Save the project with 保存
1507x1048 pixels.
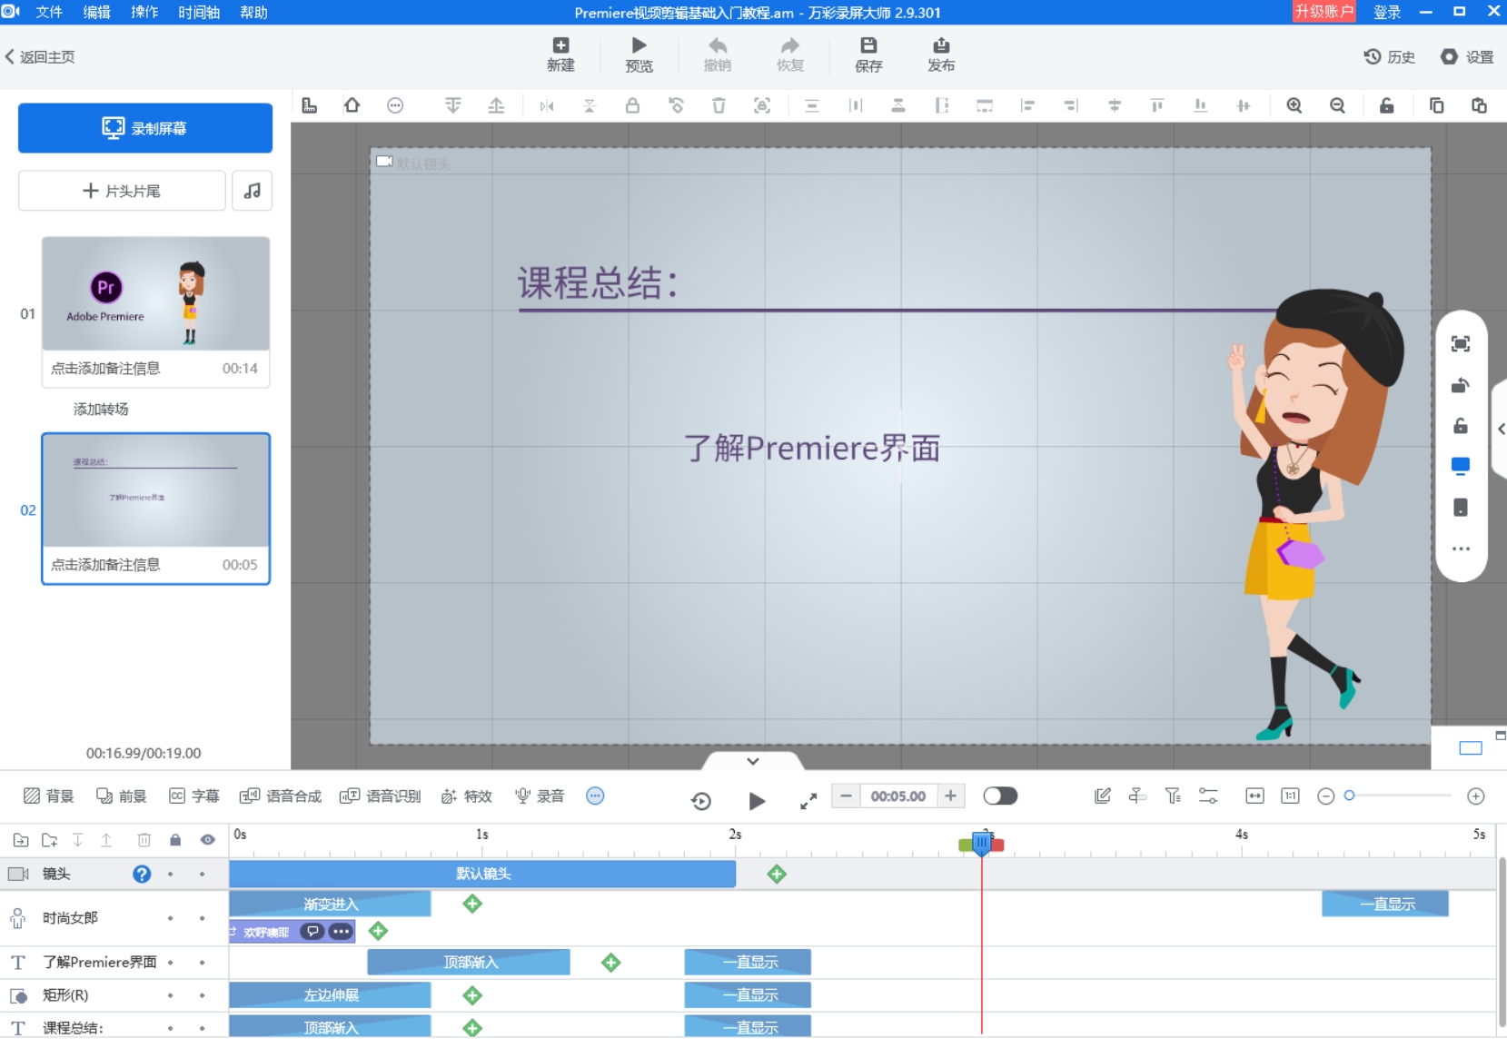point(868,54)
